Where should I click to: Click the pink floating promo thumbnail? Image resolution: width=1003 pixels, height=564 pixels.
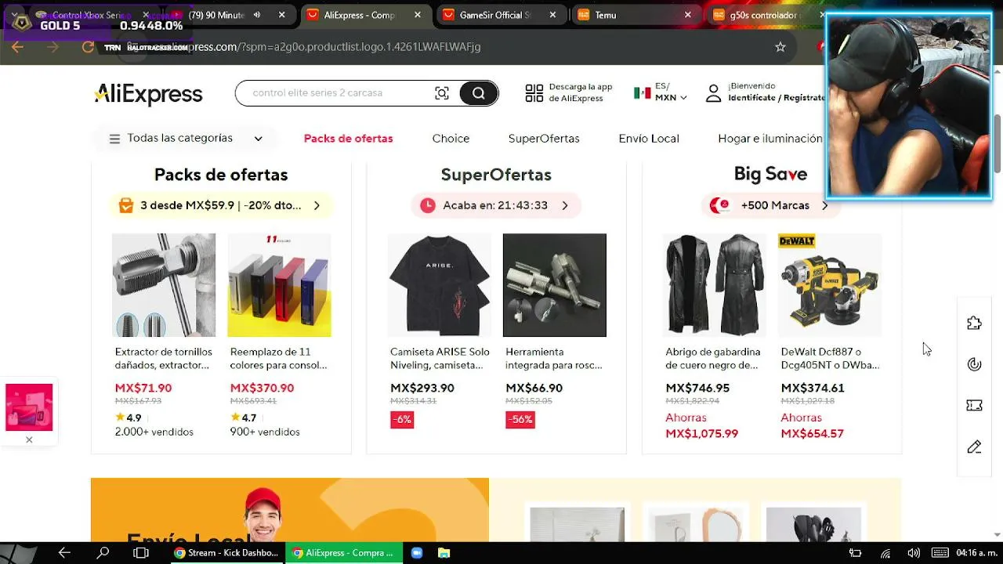point(29,407)
